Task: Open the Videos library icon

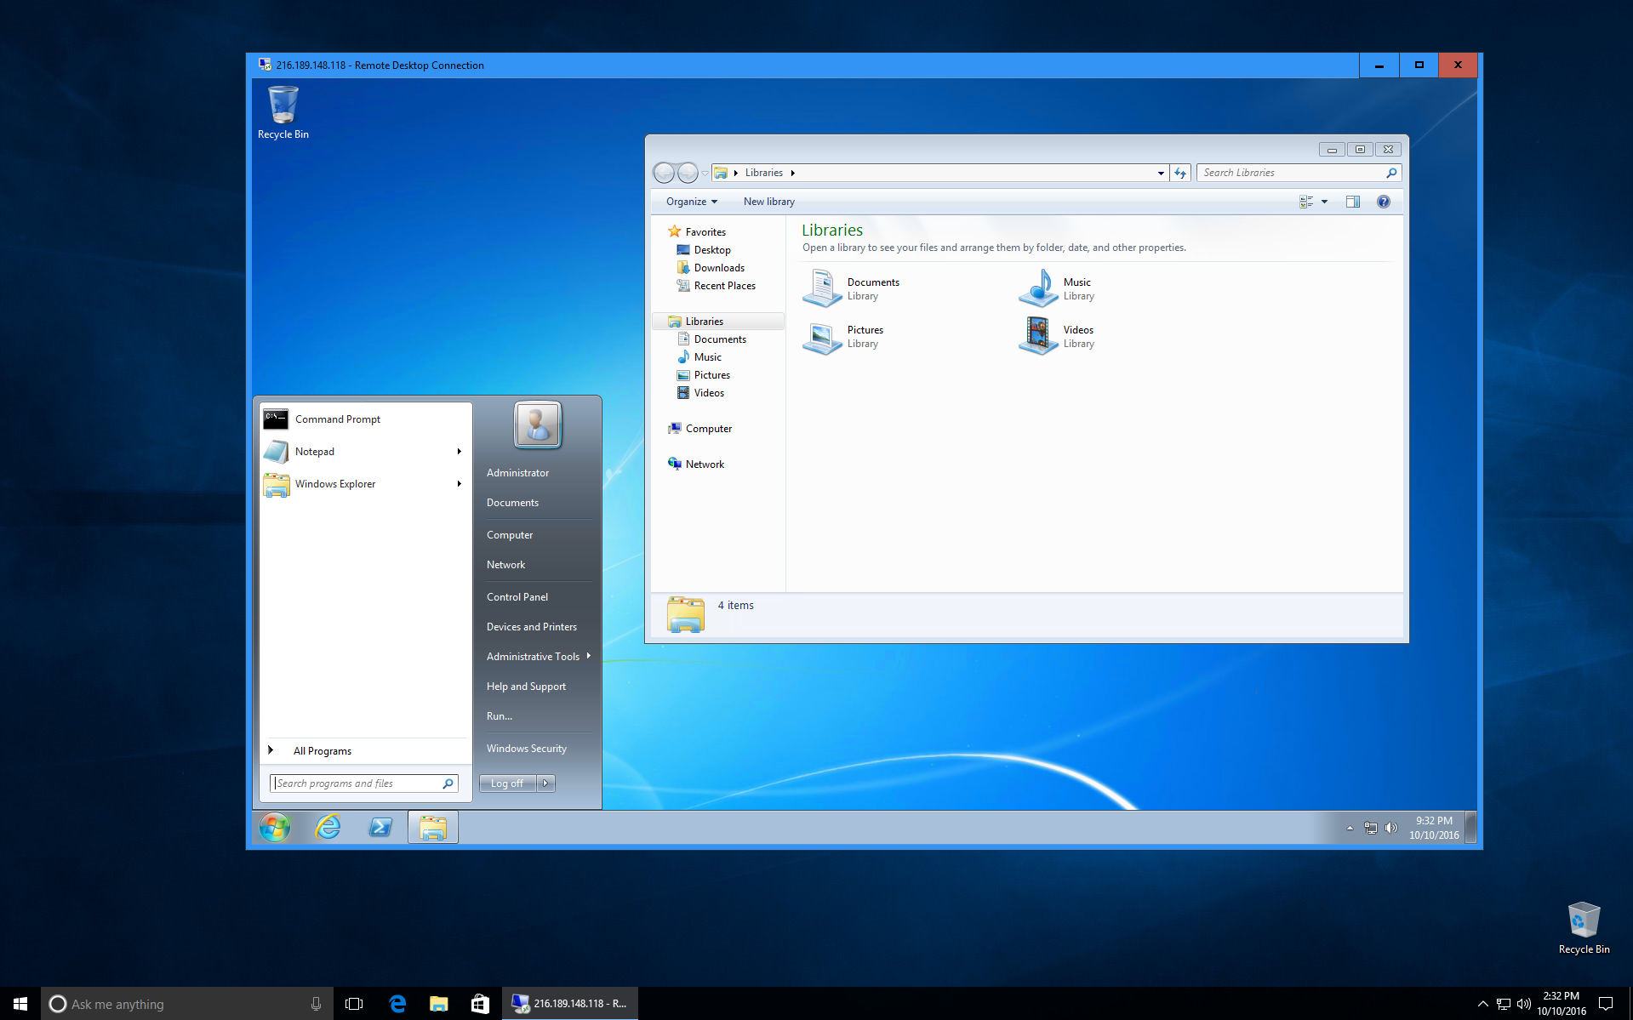Action: tap(1038, 336)
